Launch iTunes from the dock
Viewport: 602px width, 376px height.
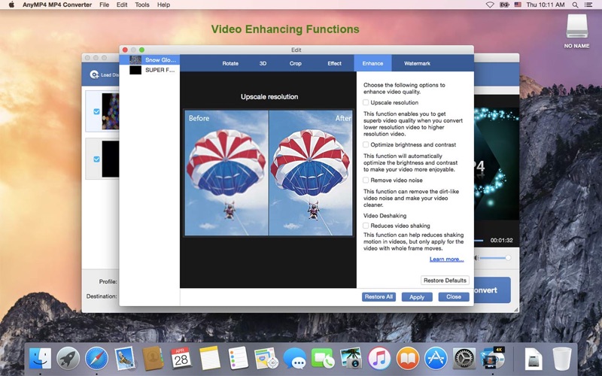[379, 359]
